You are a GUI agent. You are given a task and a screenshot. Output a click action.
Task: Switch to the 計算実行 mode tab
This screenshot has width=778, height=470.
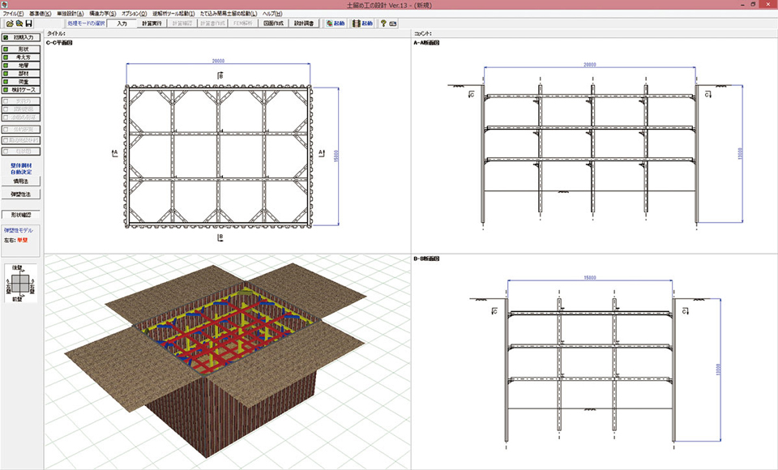coord(152,24)
